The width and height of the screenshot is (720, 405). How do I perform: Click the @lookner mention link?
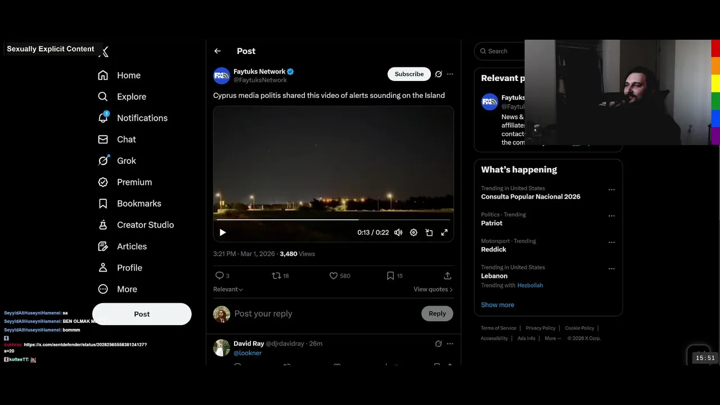pyautogui.click(x=247, y=353)
